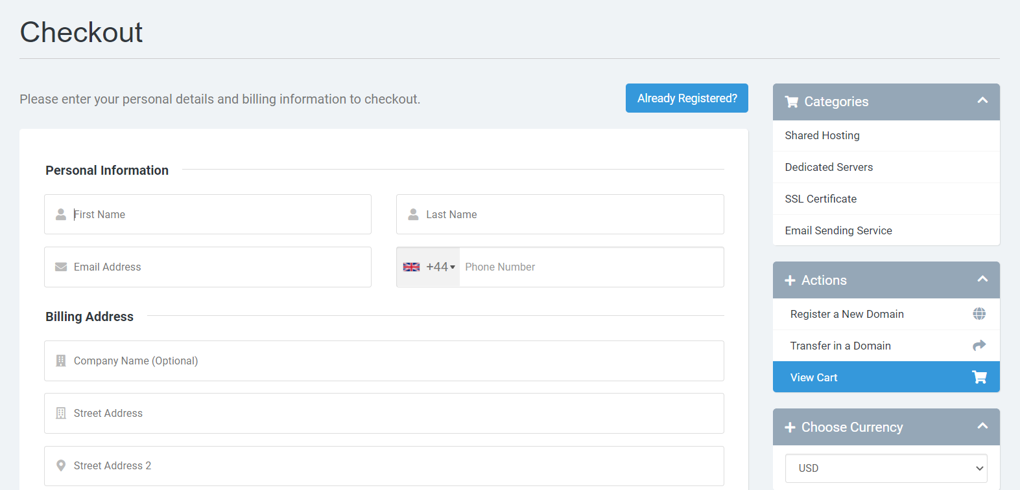The width and height of the screenshot is (1020, 490).
Task: Focus the First Name input field
Action: (208, 214)
